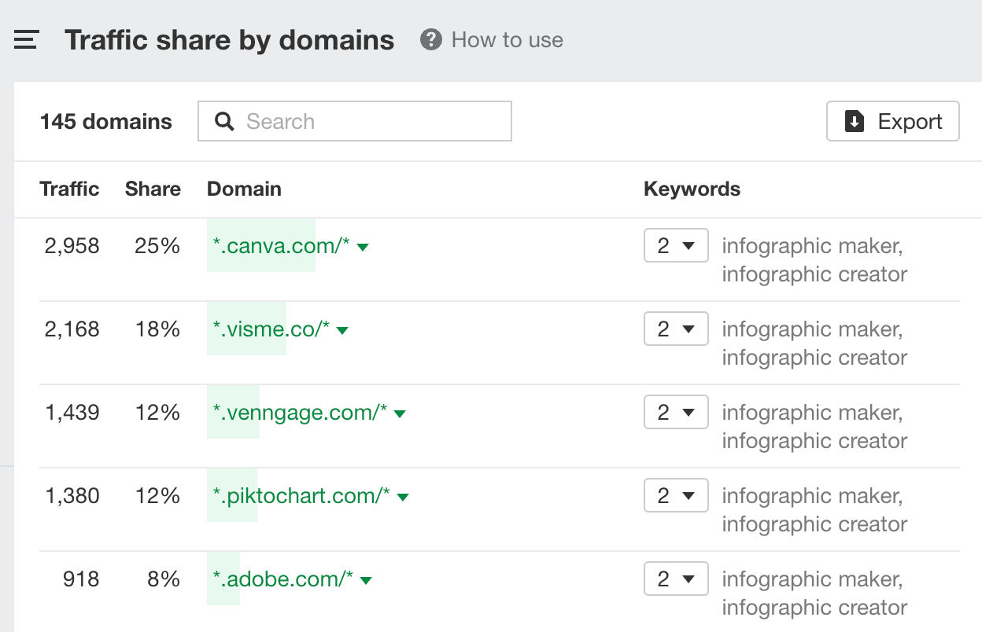Select the *.piktochart.com/* domain link
This screenshot has width=982, height=632.
tap(303, 496)
